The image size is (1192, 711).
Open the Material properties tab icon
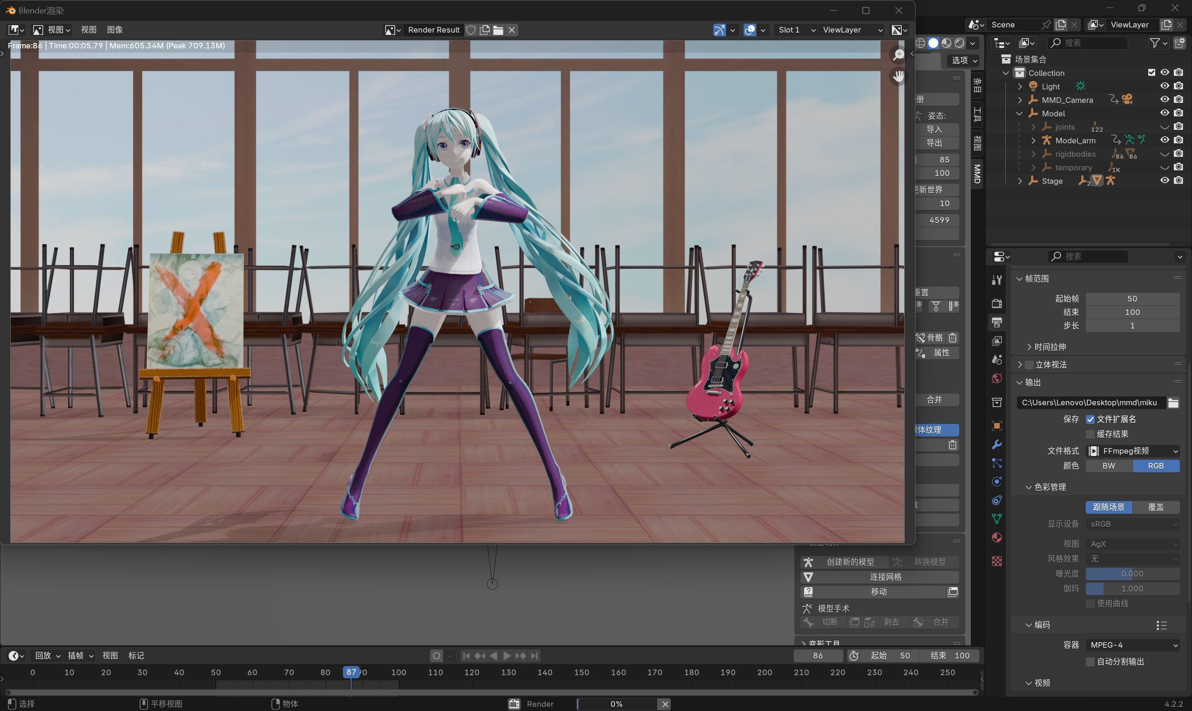996,537
